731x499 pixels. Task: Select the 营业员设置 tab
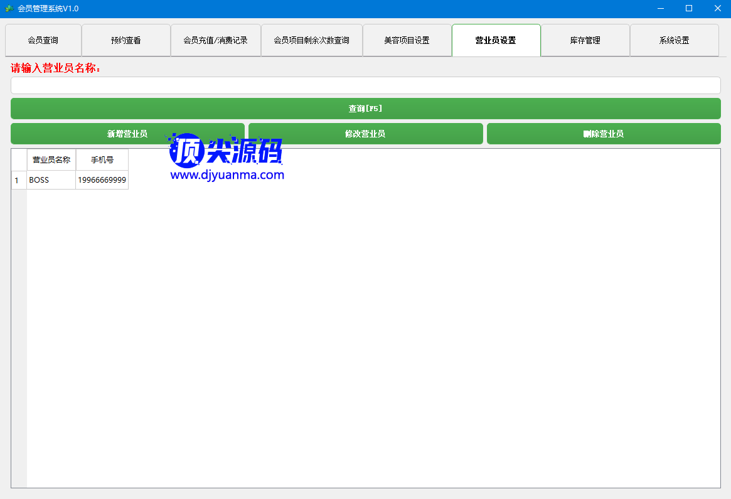point(496,40)
